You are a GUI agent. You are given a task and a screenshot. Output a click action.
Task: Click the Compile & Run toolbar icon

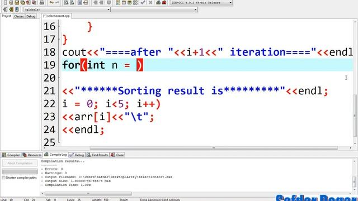pyautogui.click(x=129, y=2)
